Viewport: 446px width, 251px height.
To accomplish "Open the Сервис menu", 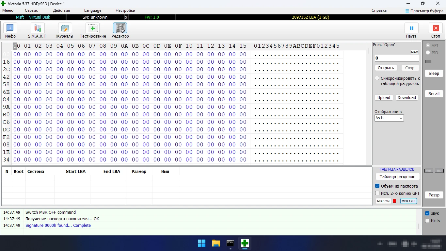I will click(x=31, y=10).
